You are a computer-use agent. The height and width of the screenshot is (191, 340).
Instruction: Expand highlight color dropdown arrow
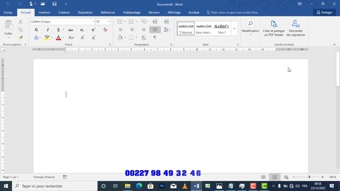click(52, 38)
